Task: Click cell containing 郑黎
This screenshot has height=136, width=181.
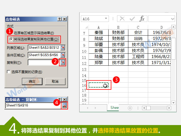Action: click(x=98, y=62)
